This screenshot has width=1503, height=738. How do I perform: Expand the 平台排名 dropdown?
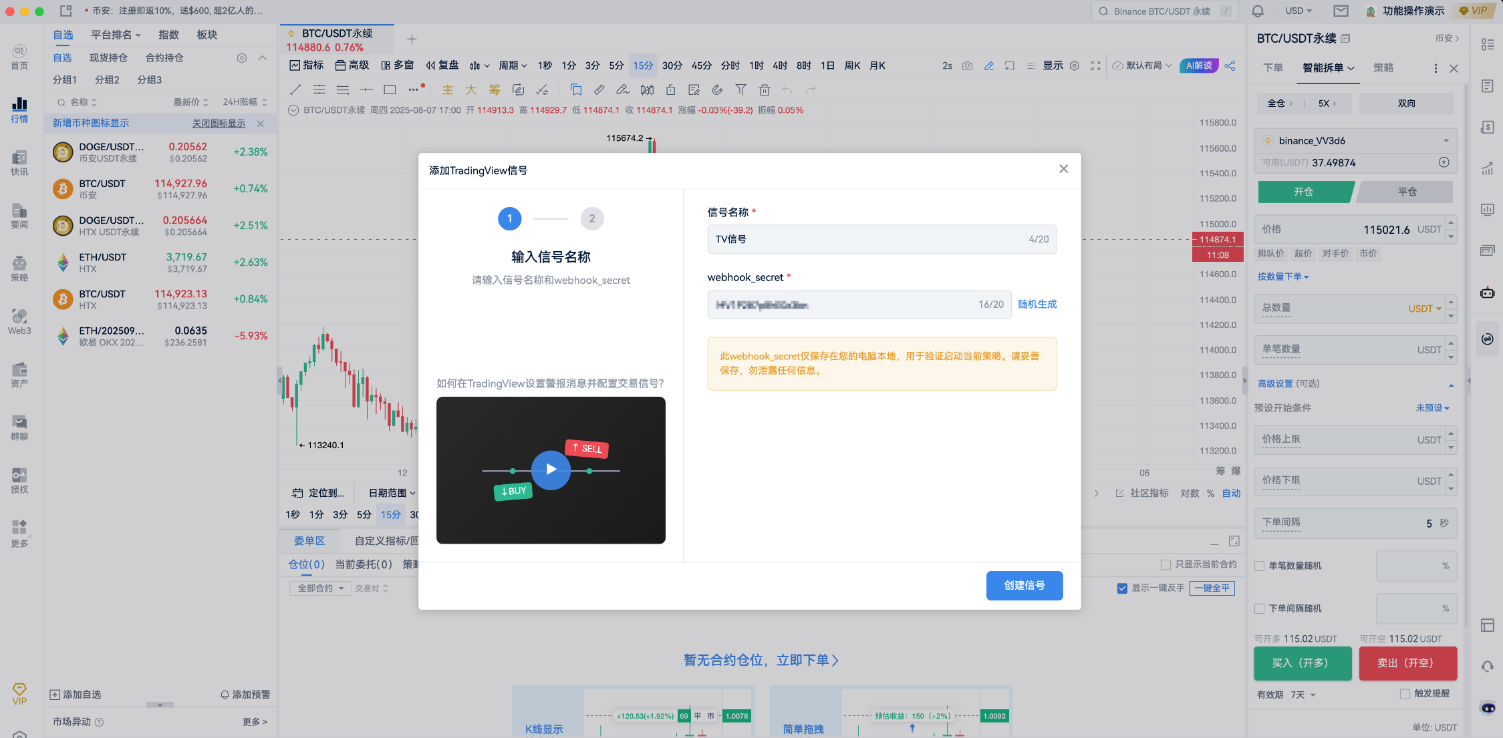116,35
